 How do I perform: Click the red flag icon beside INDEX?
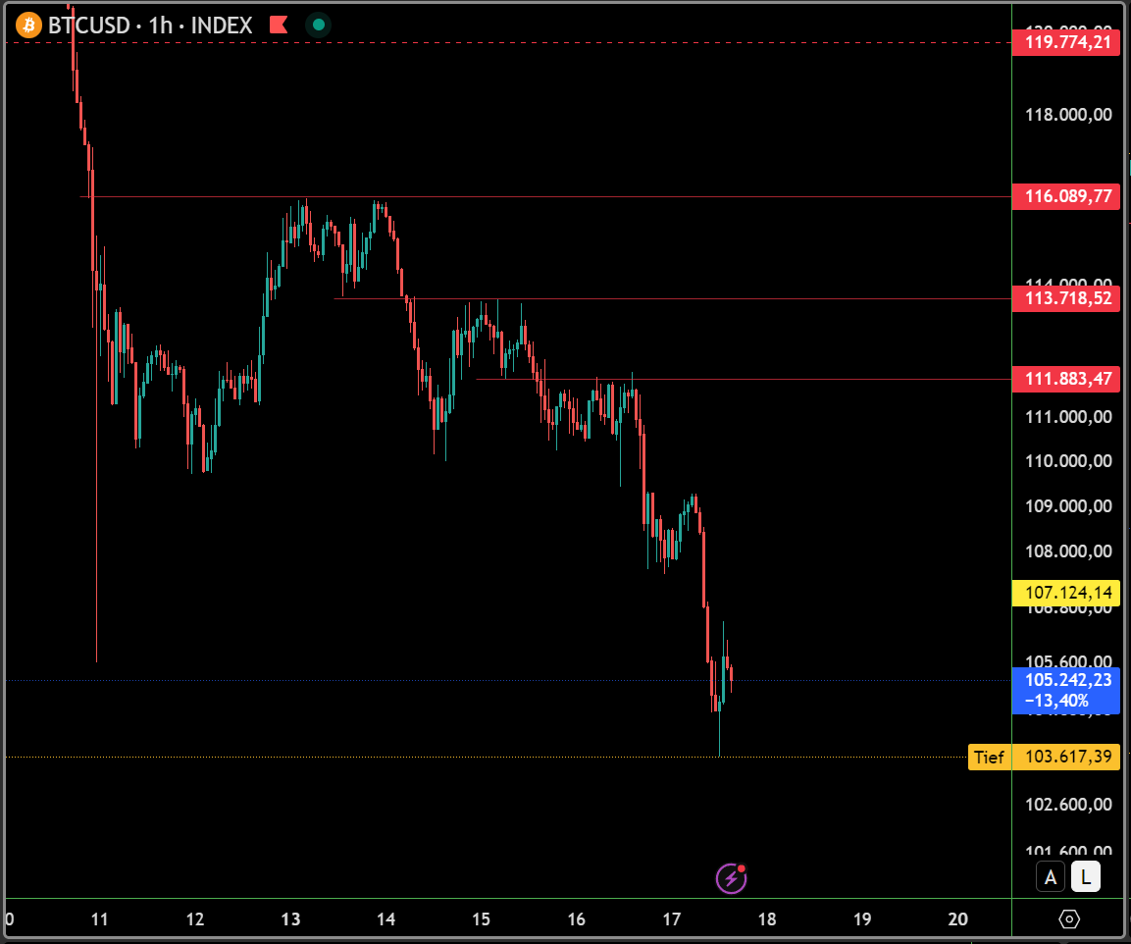coord(278,25)
